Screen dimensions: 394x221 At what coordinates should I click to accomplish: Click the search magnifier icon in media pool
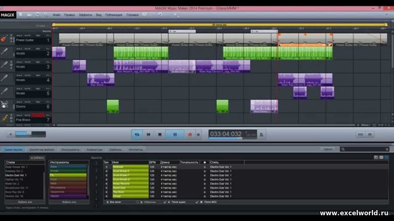click(x=343, y=149)
